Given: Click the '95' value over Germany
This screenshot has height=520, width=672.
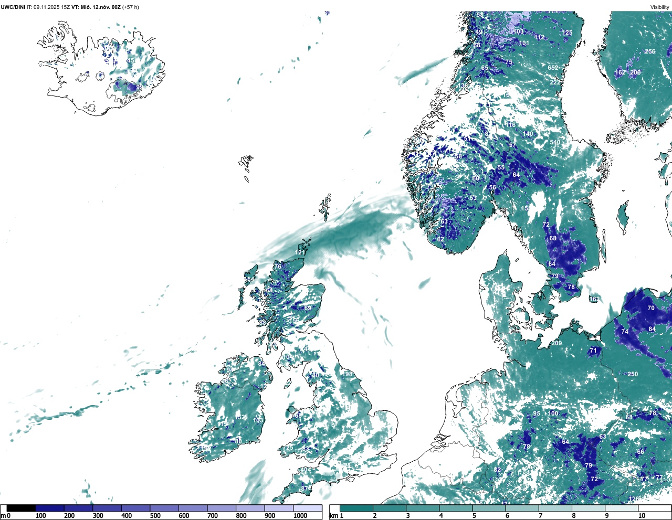Looking at the screenshot, I should click(536, 413).
